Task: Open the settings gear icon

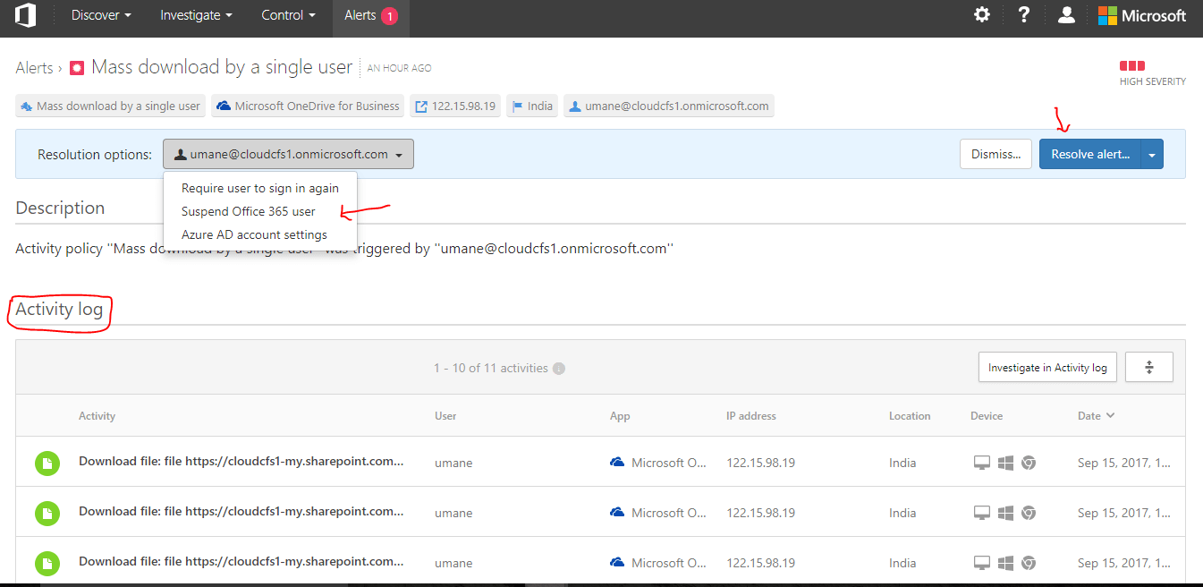Action: [982, 15]
